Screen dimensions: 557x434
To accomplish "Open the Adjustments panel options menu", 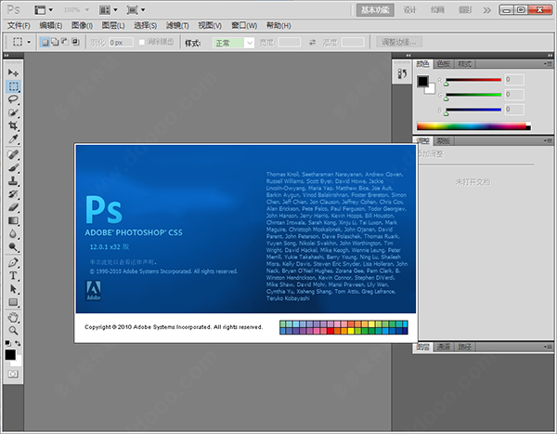I will 548,141.
